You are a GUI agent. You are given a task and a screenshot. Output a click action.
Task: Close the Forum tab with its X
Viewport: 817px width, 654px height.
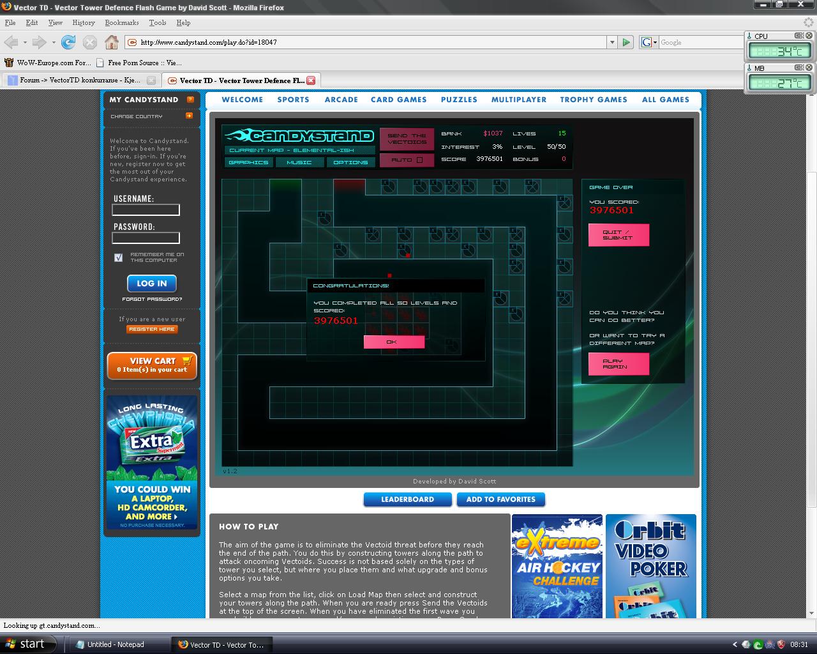pyautogui.click(x=151, y=80)
